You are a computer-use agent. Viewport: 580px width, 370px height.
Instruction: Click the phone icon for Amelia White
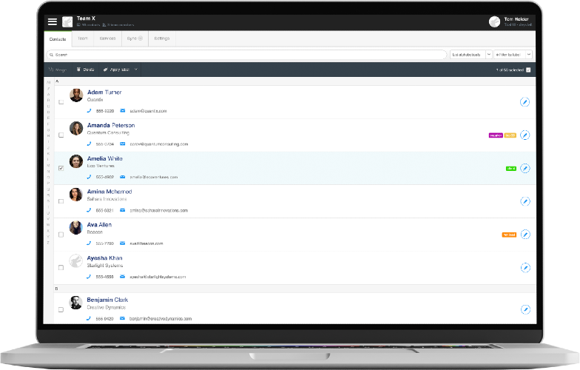coord(89,177)
